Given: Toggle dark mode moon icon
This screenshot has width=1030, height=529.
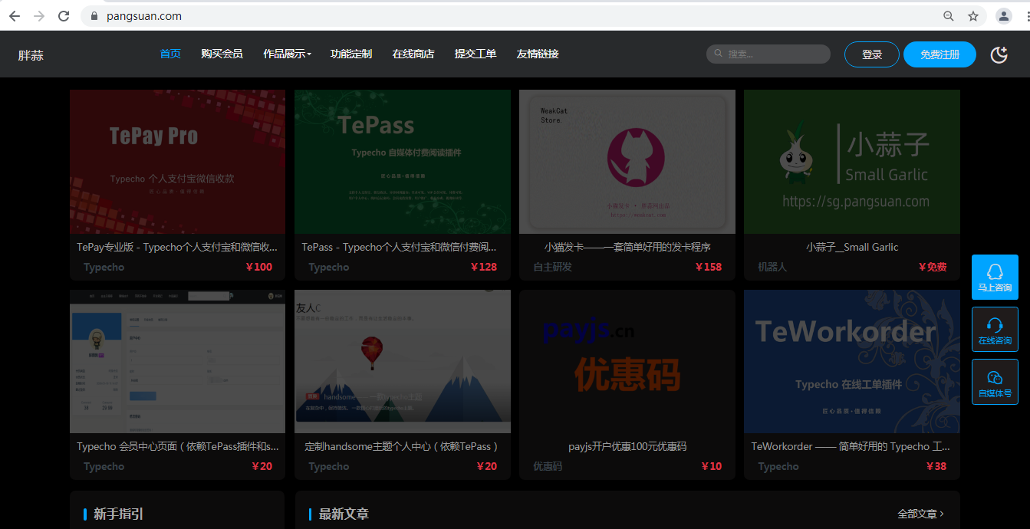Looking at the screenshot, I should (999, 54).
